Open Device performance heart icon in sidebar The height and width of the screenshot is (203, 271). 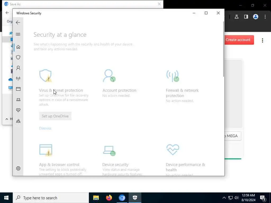[x=18, y=110]
